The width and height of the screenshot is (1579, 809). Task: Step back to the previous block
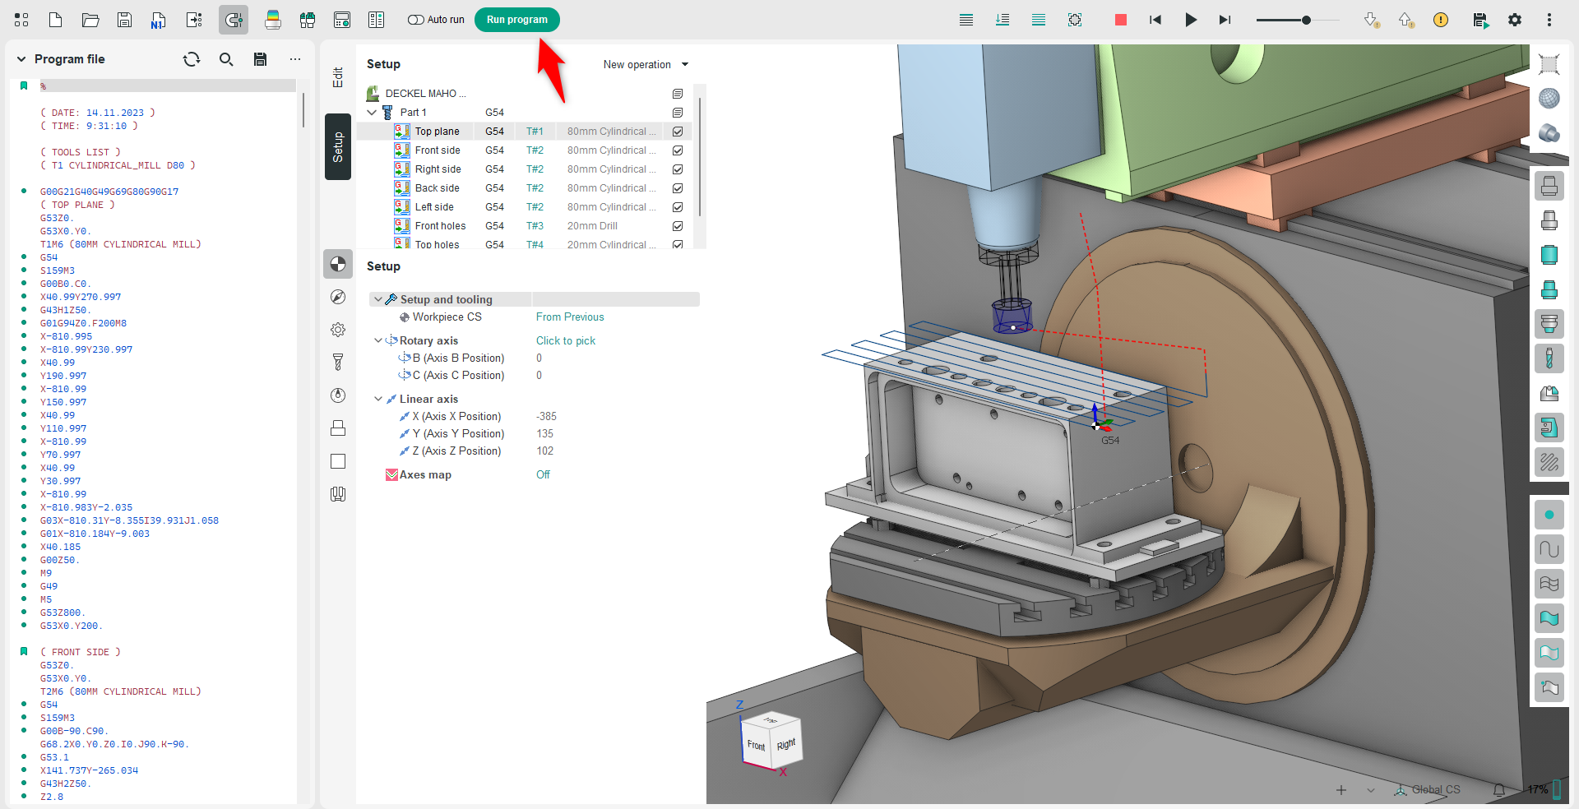point(1155,20)
